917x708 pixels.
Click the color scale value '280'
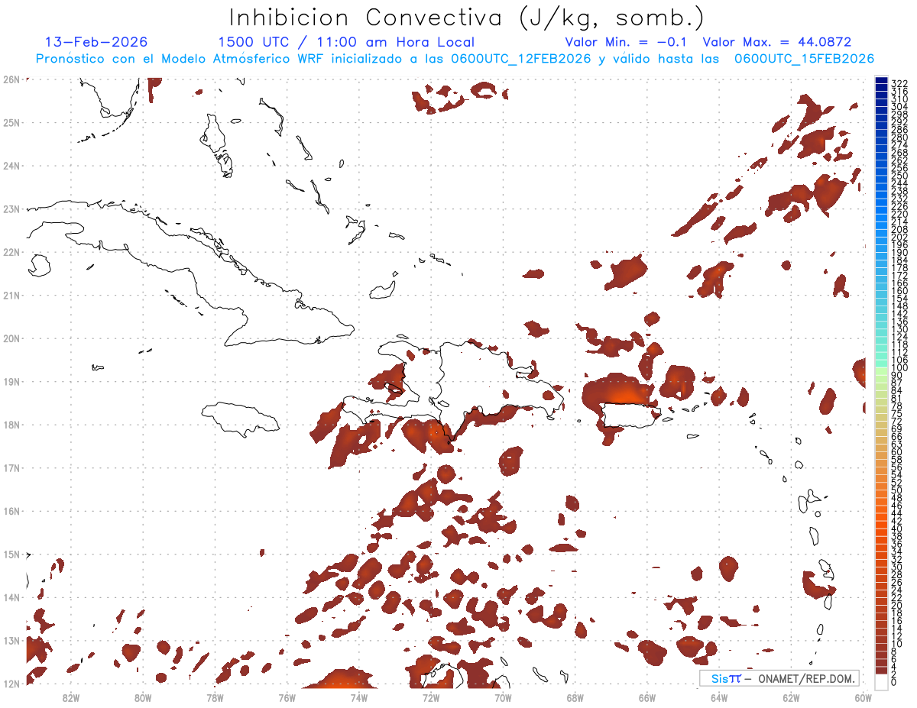point(899,137)
